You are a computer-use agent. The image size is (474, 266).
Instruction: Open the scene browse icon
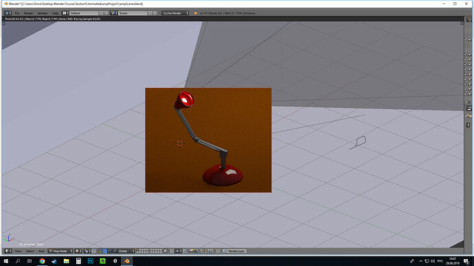(114, 13)
